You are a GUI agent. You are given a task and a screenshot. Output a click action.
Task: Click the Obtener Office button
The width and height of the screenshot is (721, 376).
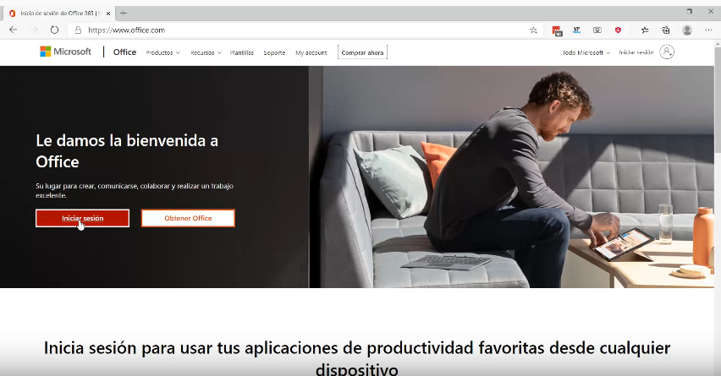(188, 218)
